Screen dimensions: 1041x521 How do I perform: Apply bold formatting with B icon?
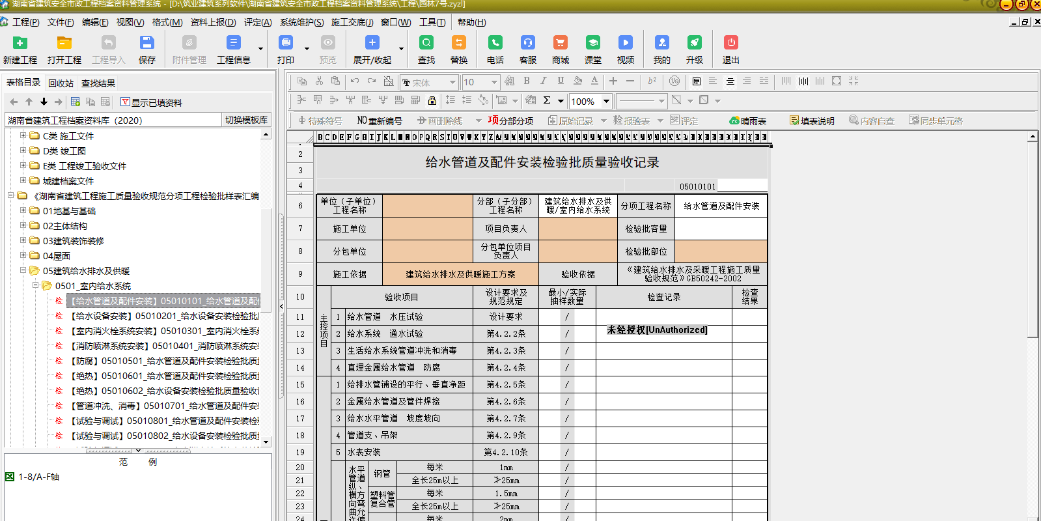tap(527, 81)
